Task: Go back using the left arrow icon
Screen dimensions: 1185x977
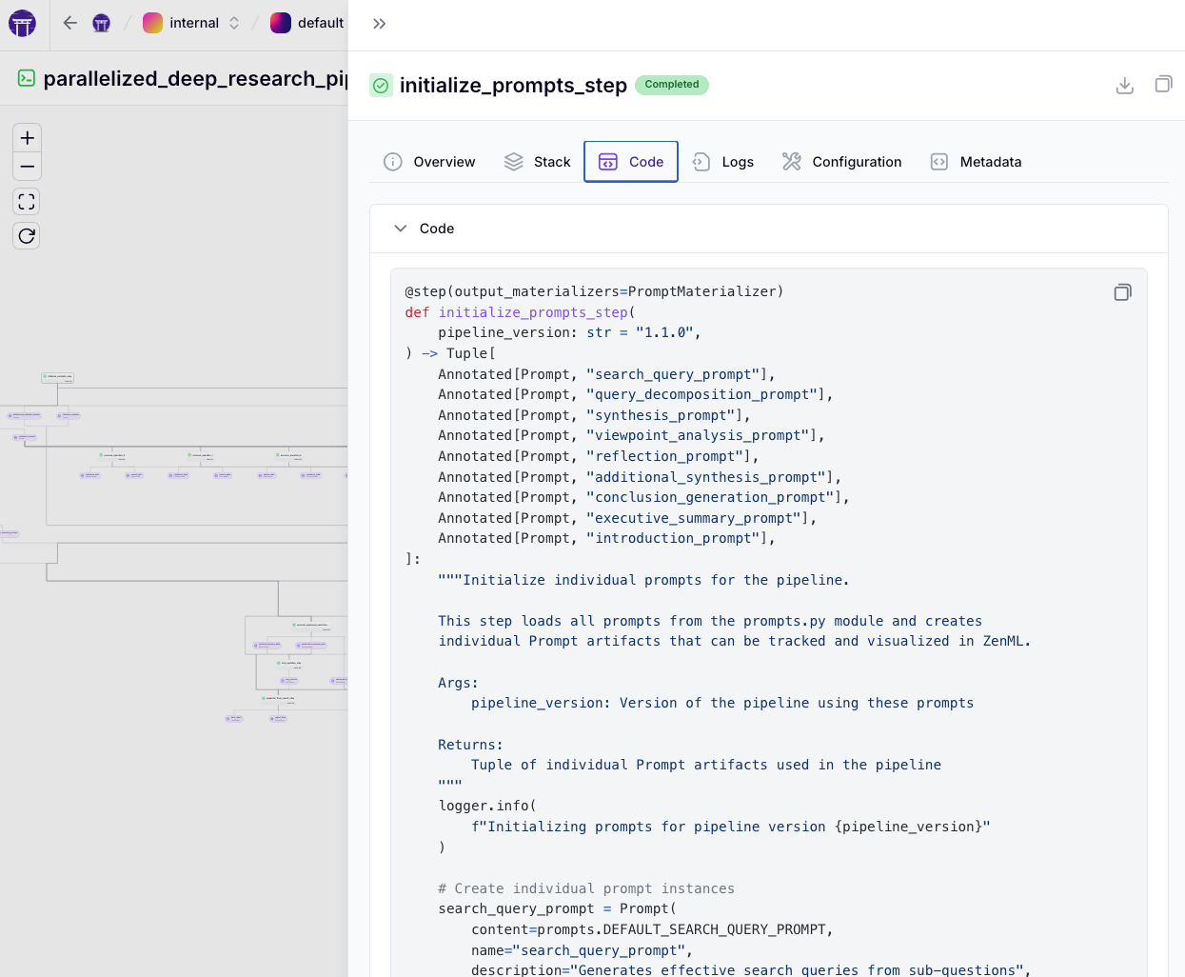Action: click(x=69, y=23)
